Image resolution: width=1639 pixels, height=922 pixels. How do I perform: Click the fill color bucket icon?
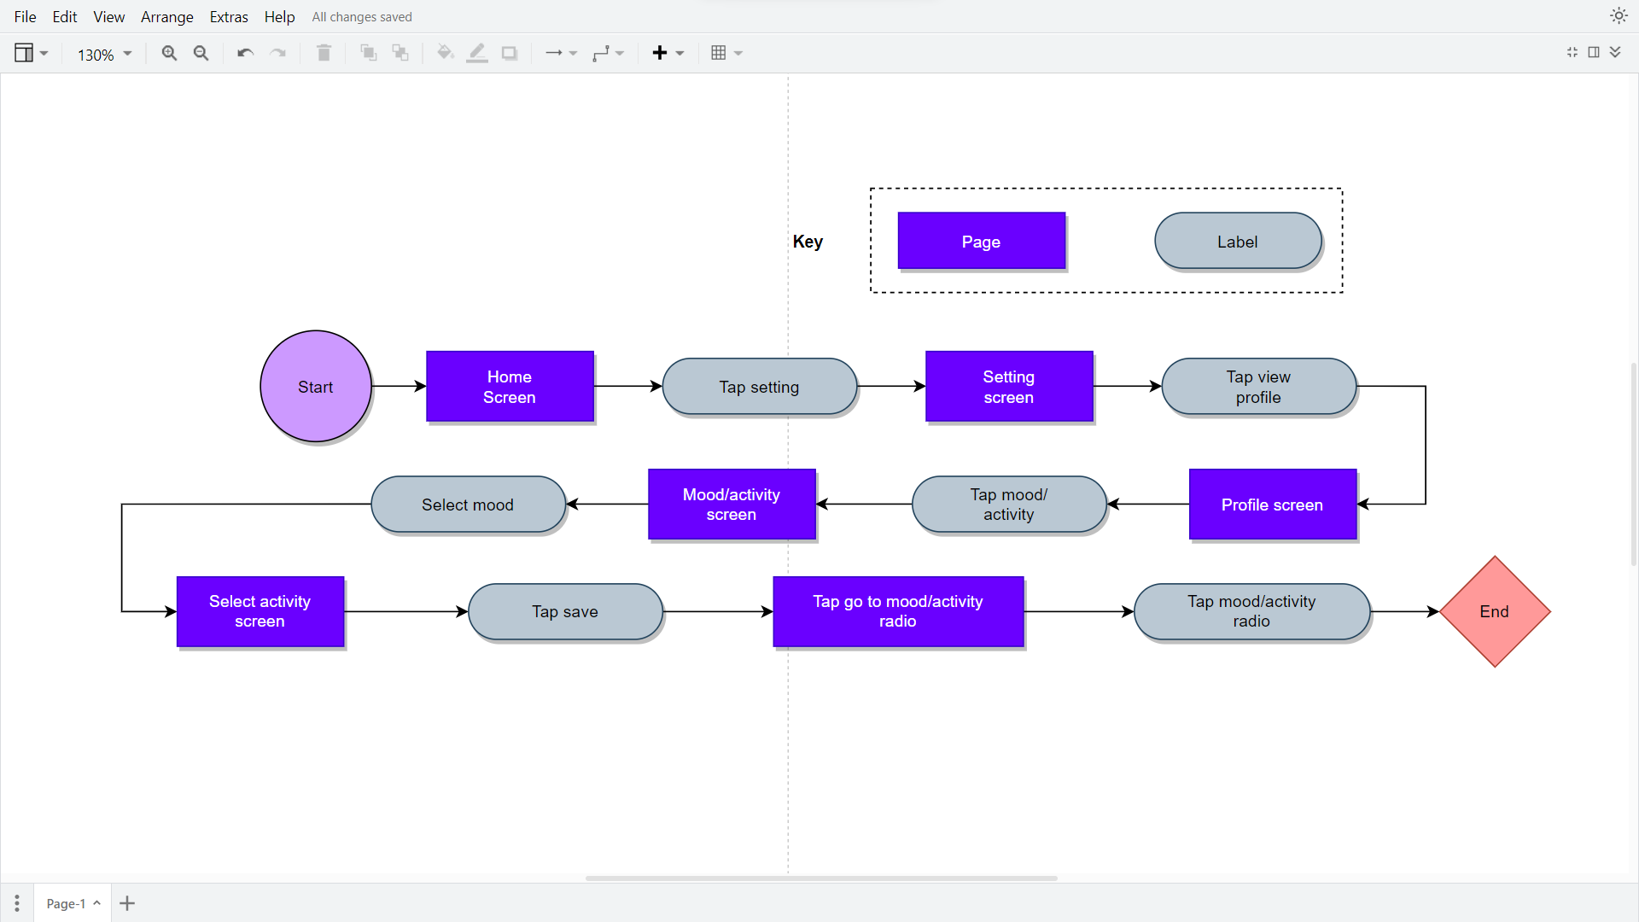(x=445, y=53)
